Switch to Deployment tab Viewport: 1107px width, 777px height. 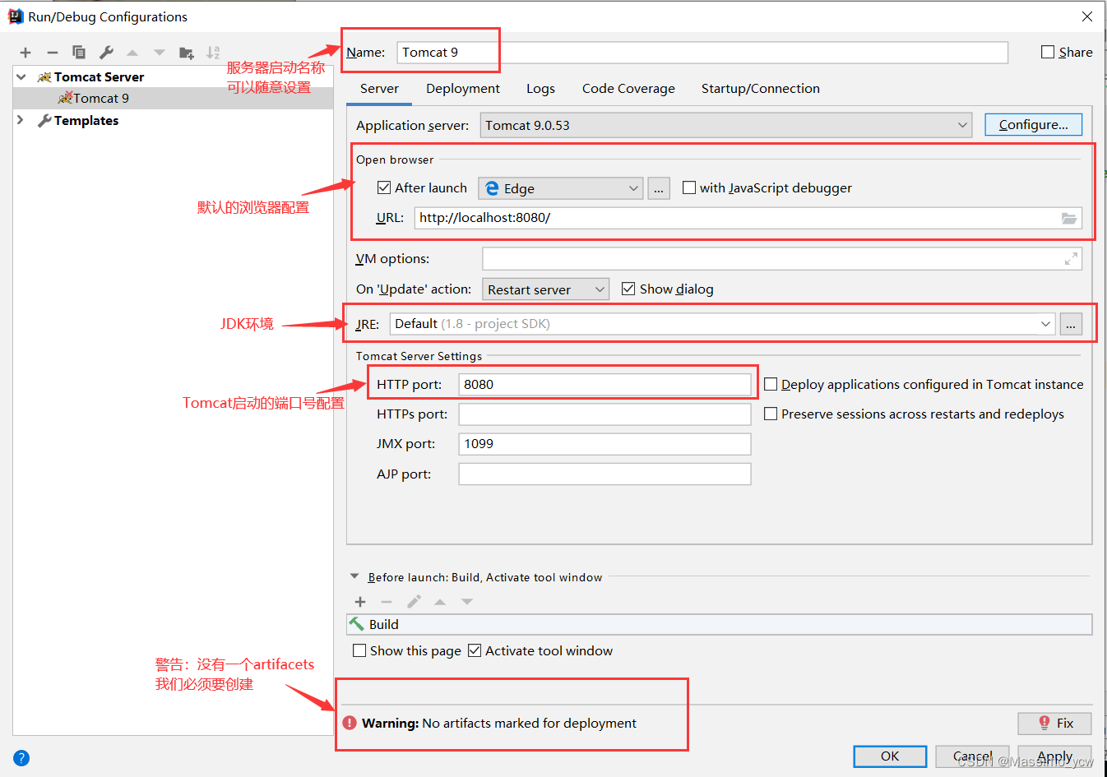click(463, 89)
